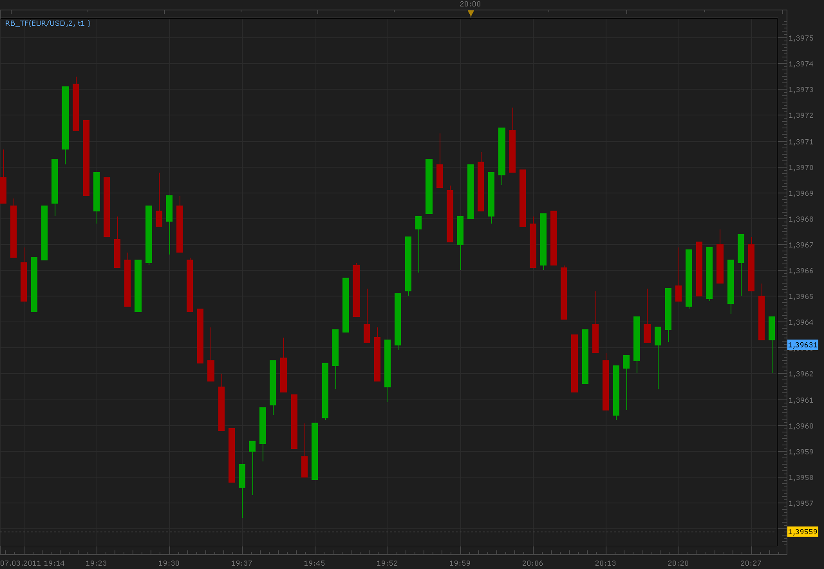Click the 20:20 time axis label

679,563
